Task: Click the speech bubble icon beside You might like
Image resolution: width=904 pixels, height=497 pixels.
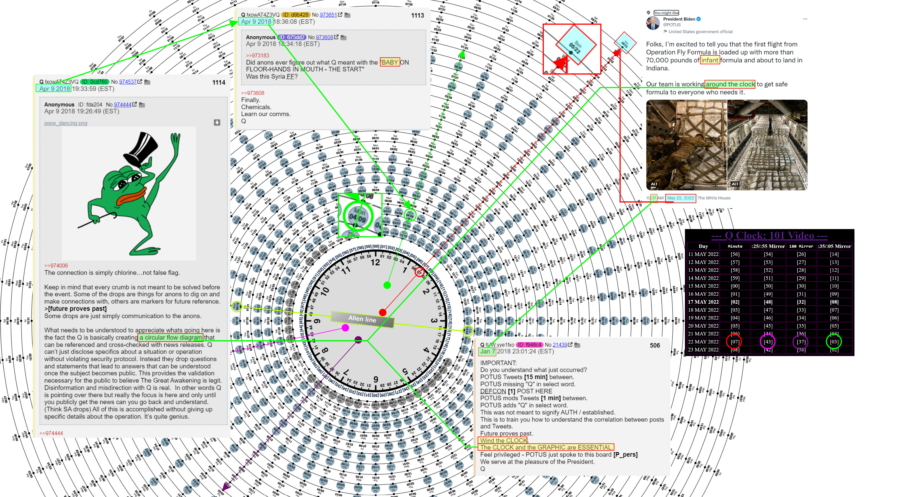Action: click(x=649, y=13)
